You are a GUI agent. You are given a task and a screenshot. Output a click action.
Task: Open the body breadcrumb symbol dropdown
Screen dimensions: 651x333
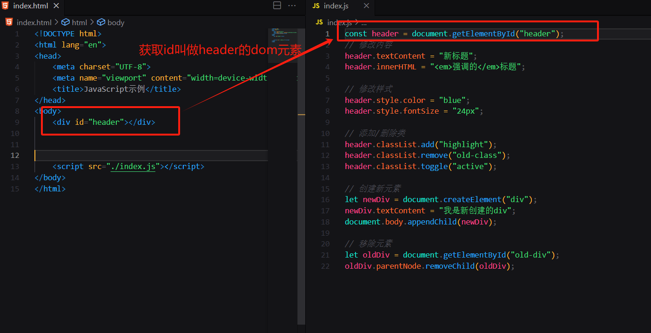pyautogui.click(x=116, y=22)
